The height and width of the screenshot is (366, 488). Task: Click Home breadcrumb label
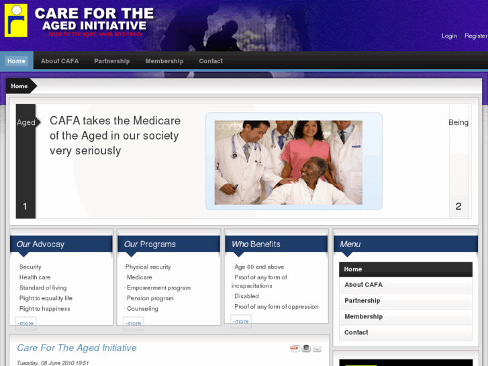(19, 86)
